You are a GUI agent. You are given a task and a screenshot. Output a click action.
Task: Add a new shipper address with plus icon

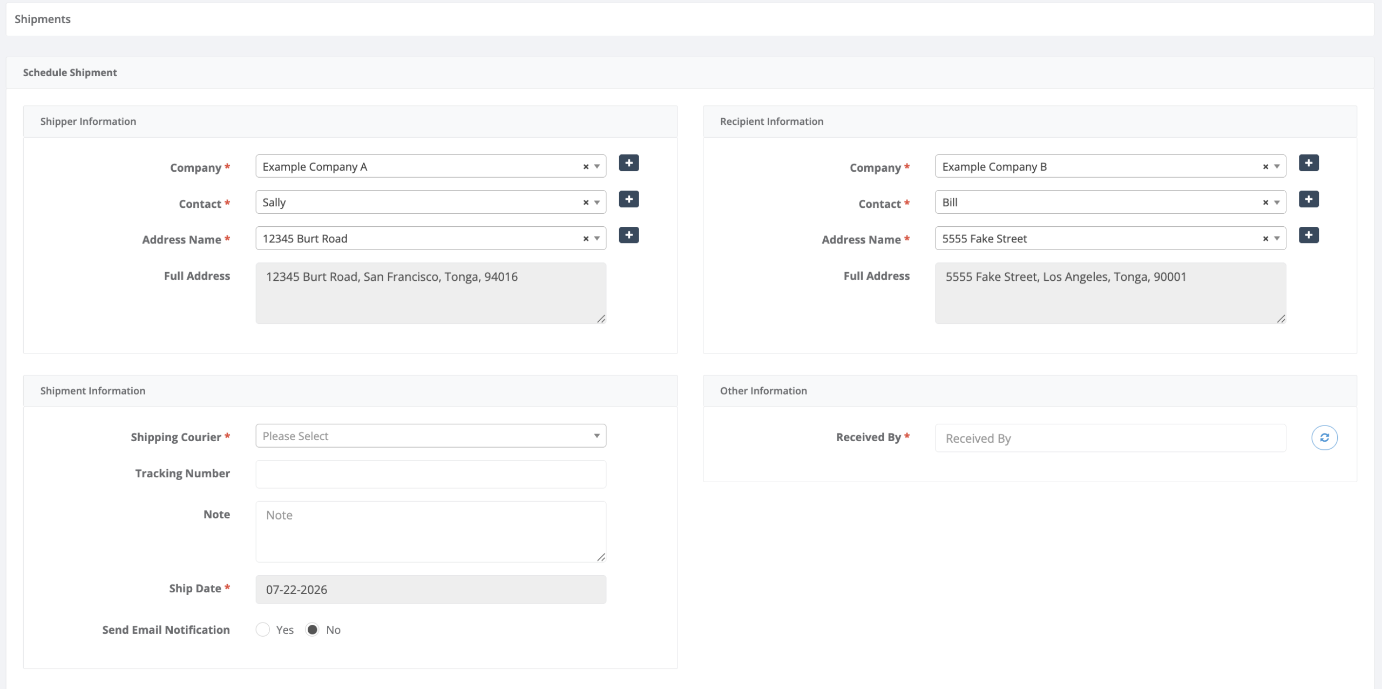(629, 235)
